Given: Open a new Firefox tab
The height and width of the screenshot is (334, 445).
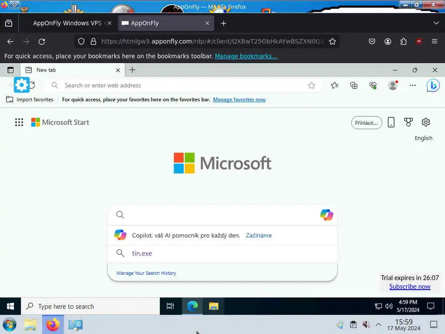Looking at the screenshot, I should (224, 23).
